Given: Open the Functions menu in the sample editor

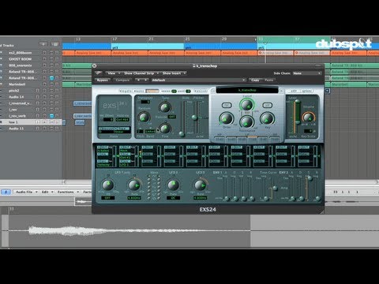Looking at the screenshot, I should [x=68, y=192].
